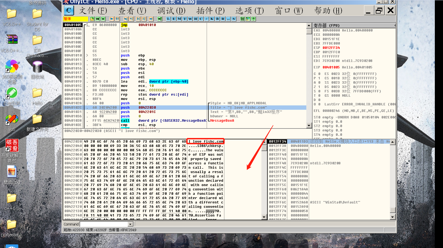Select the push 00422030 instruction row

pos(185,108)
